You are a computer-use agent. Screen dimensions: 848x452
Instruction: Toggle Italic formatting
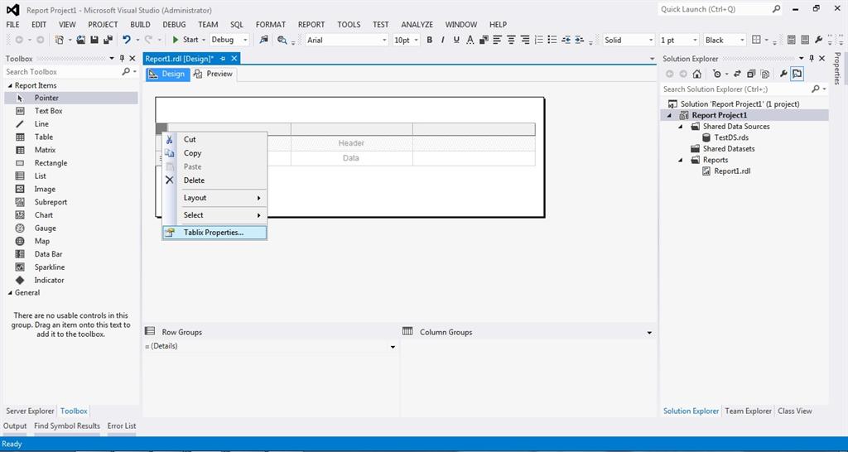click(x=443, y=40)
